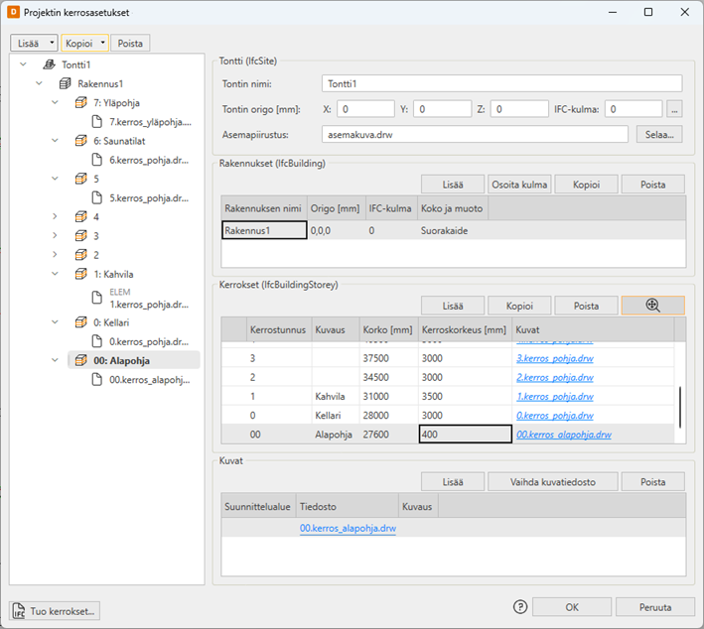This screenshot has width=704, height=629.
Task: Collapse the Rakennus1 tree node
Action: [x=39, y=84]
